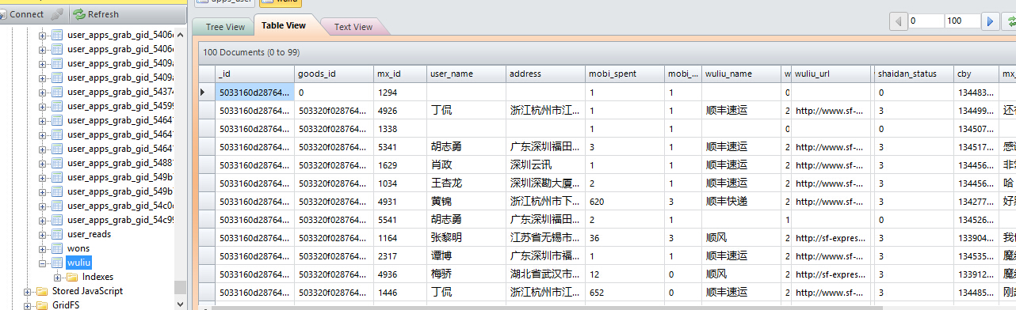Click the icon of user_apps_grab_gid_5437 collection
Viewport: 1016px width, 310px height.
click(57, 92)
